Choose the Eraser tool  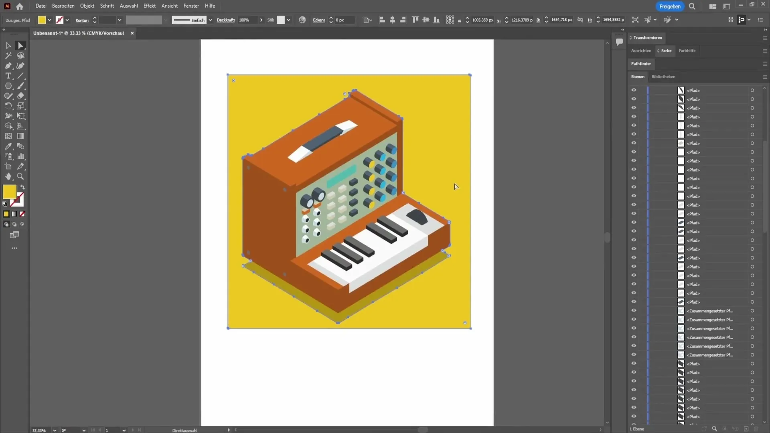(x=20, y=96)
